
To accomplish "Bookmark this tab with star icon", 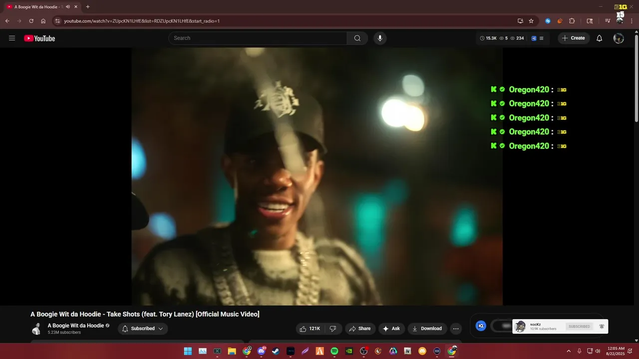I will [x=531, y=21].
